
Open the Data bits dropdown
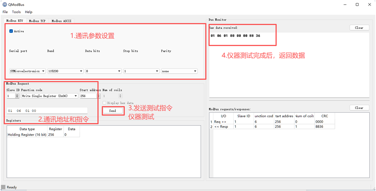pyautogui.click(x=103, y=71)
